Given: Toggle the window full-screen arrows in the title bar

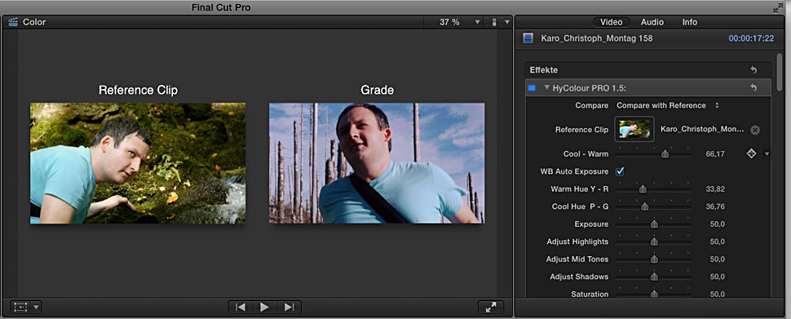Looking at the screenshot, I should click(777, 7).
